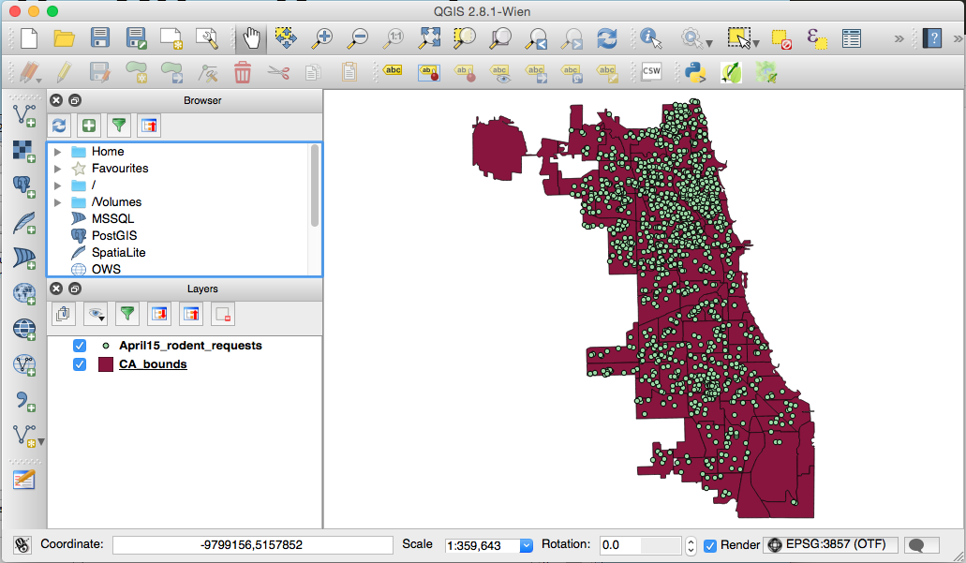The width and height of the screenshot is (966, 563).
Task: Select the Pan Map hand tool
Action: pos(251,38)
